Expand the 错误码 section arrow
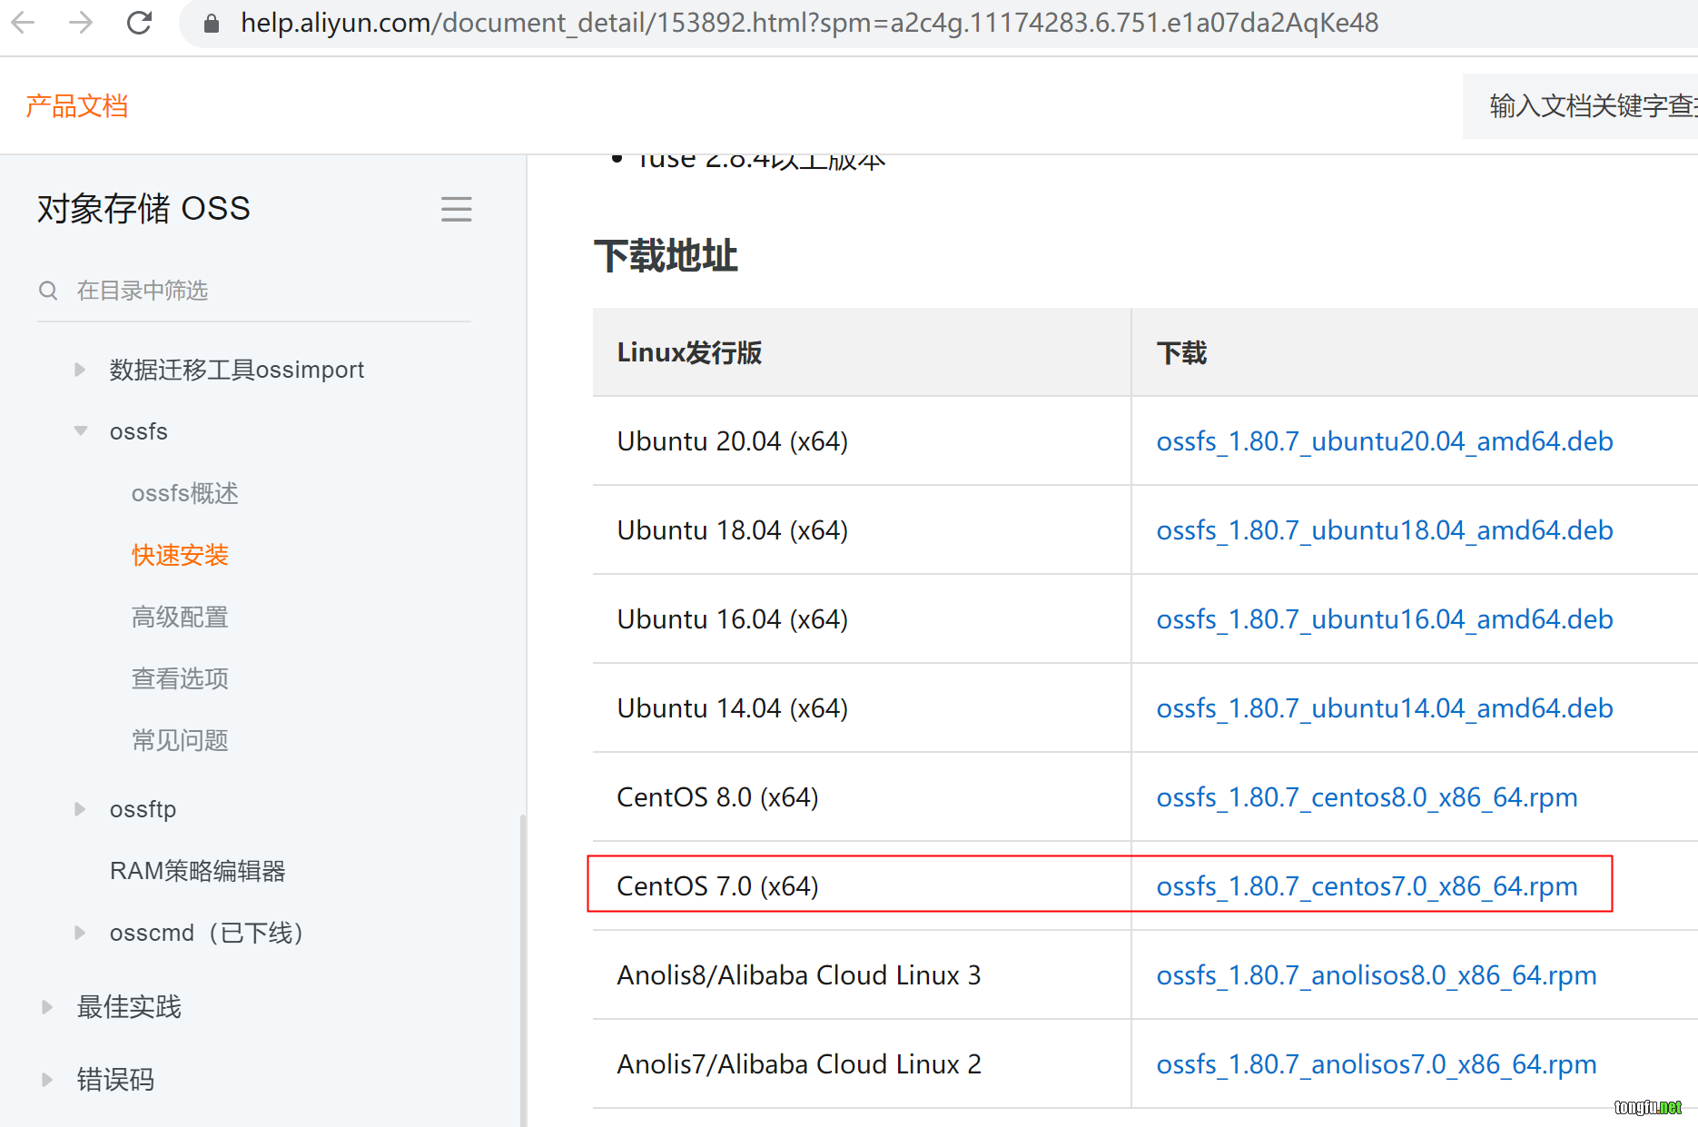The image size is (1698, 1127). tap(47, 1080)
